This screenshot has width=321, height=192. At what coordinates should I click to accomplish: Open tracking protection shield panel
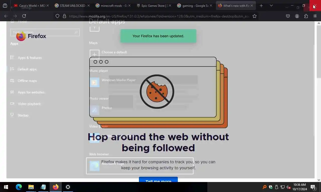tap(57, 16)
